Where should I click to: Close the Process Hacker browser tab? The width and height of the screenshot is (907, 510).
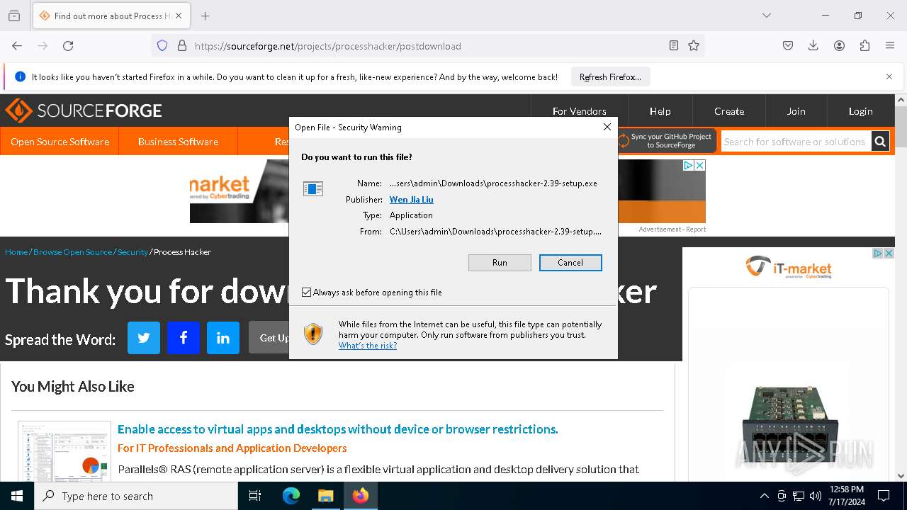(x=179, y=16)
